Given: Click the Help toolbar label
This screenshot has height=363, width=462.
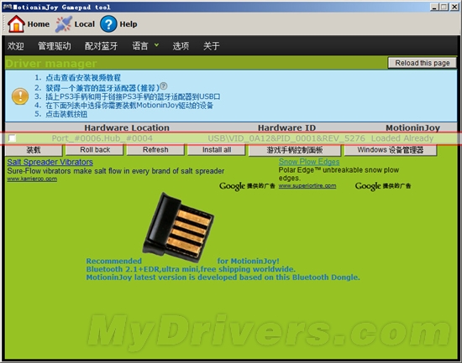Looking at the screenshot, I should click(129, 24).
